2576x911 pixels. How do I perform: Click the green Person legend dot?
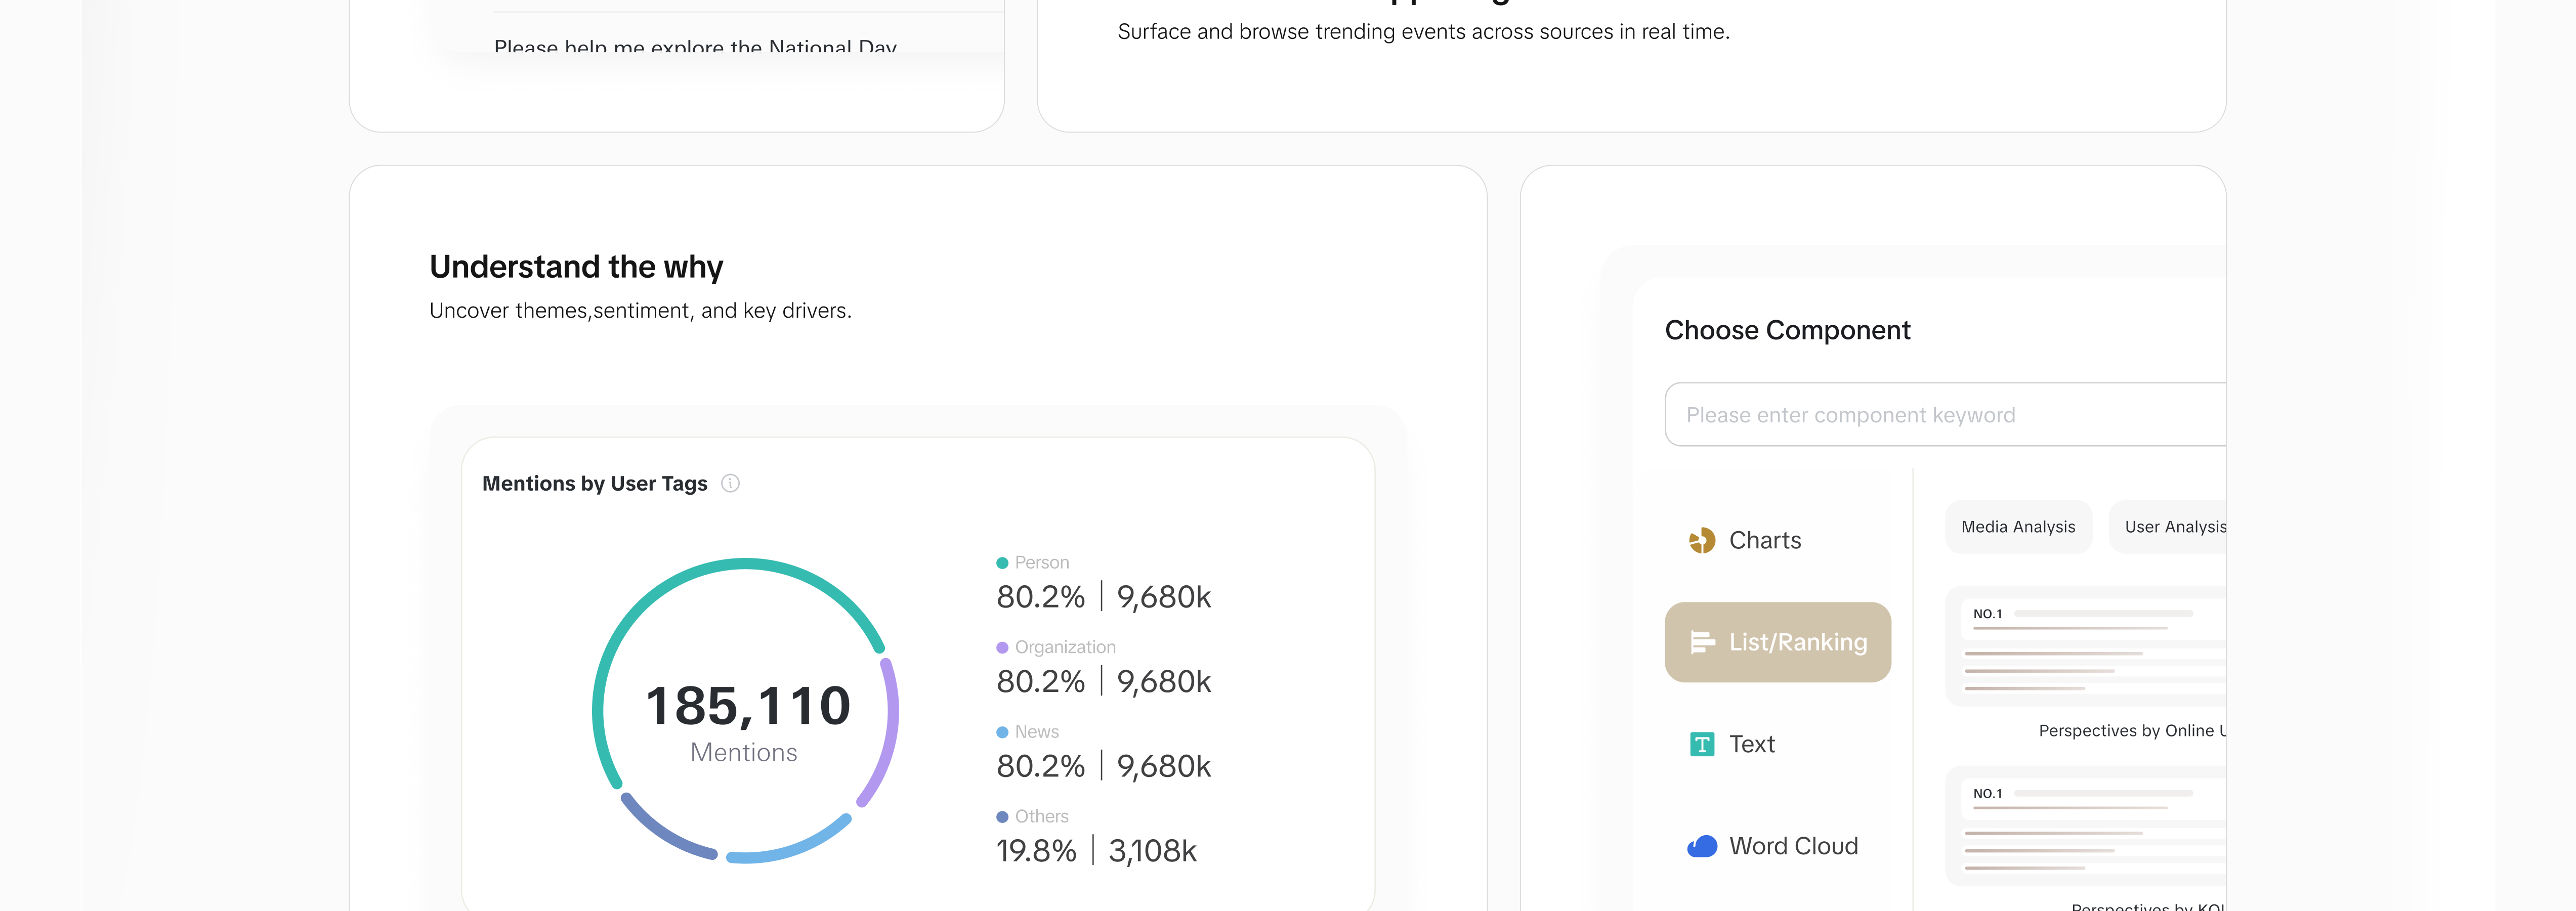tap(1002, 563)
